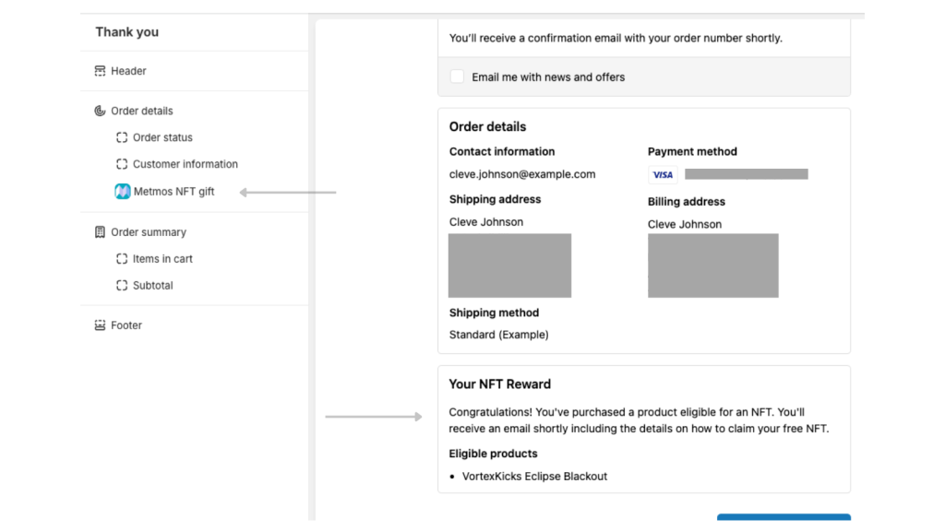The height and width of the screenshot is (531, 945).
Task: Select the Customer information block
Action: (185, 164)
